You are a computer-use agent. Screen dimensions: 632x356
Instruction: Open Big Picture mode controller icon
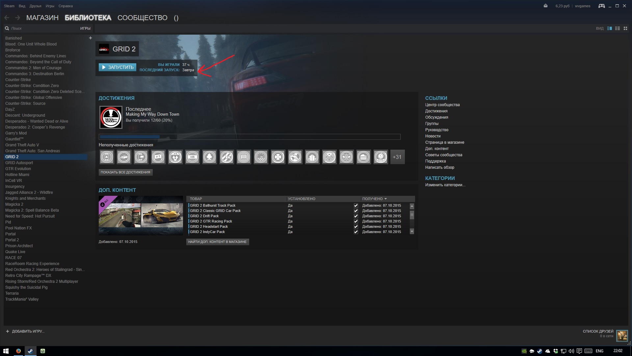[601, 6]
